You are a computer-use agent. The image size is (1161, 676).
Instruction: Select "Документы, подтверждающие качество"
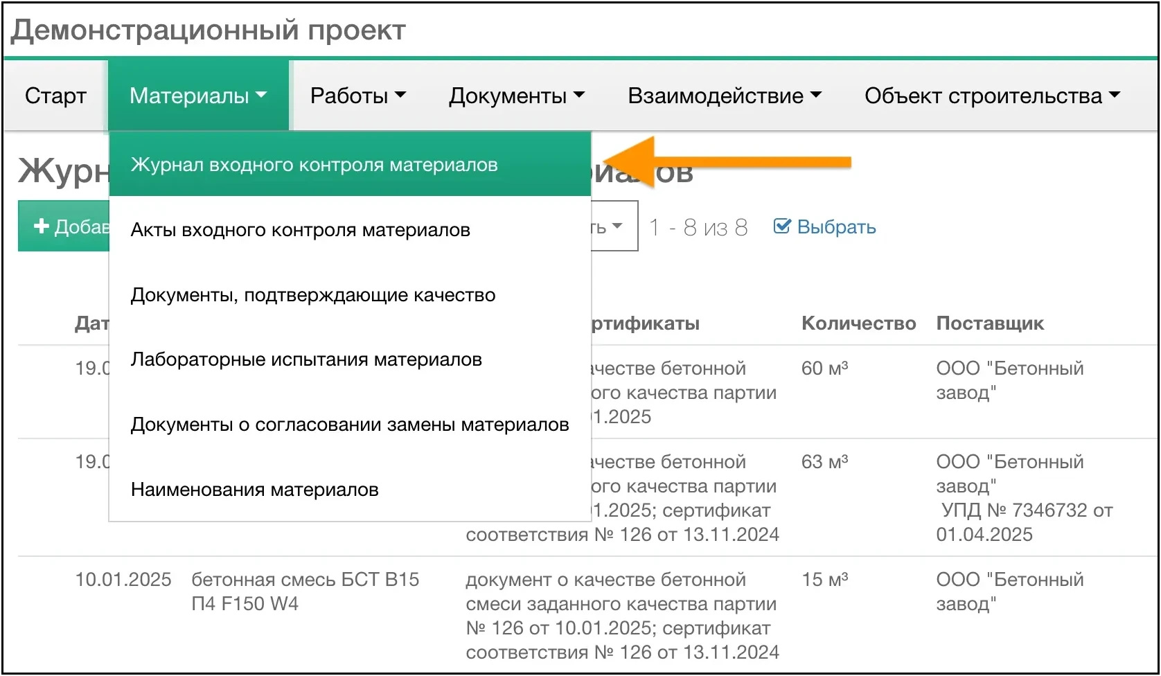[x=312, y=294]
